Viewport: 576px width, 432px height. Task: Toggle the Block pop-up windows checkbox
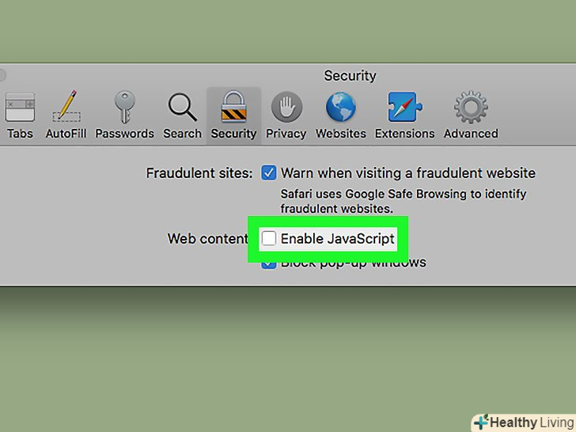(x=268, y=263)
